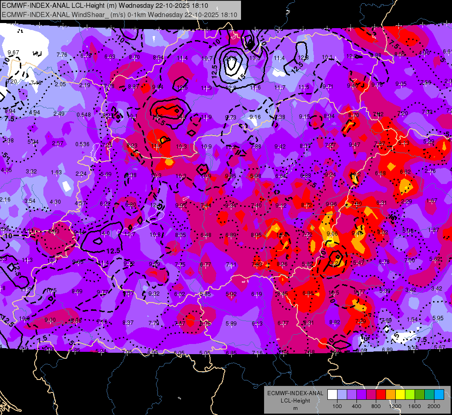Image resolution: width=452 pixels, height=415 pixels.
Task: Click the grid value 2.19
Action: pos(85,85)
